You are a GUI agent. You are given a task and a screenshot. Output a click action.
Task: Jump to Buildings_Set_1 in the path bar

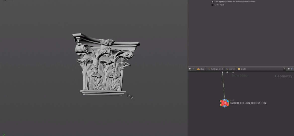[x=217, y=69]
